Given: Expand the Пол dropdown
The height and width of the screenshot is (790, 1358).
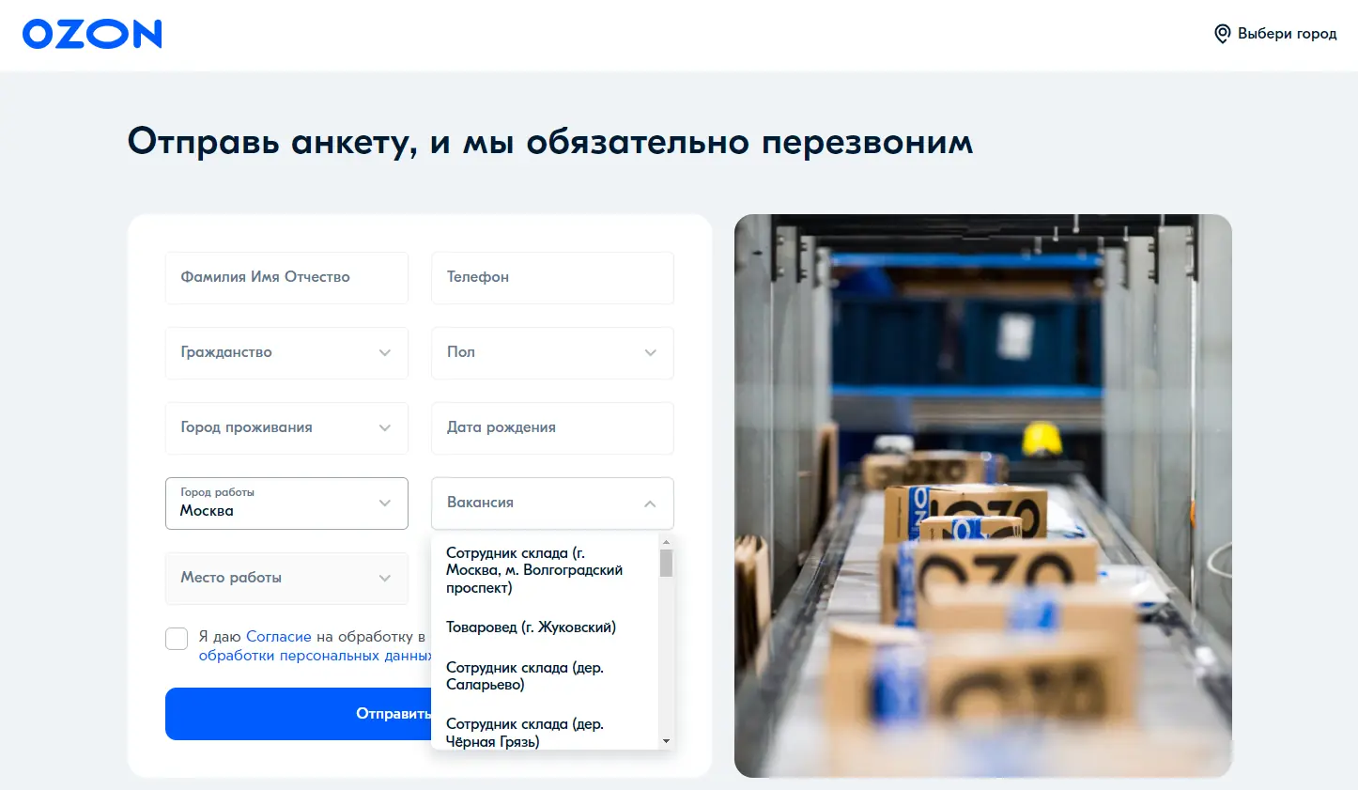Looking at the screenshot, I should tap(552, 352).
